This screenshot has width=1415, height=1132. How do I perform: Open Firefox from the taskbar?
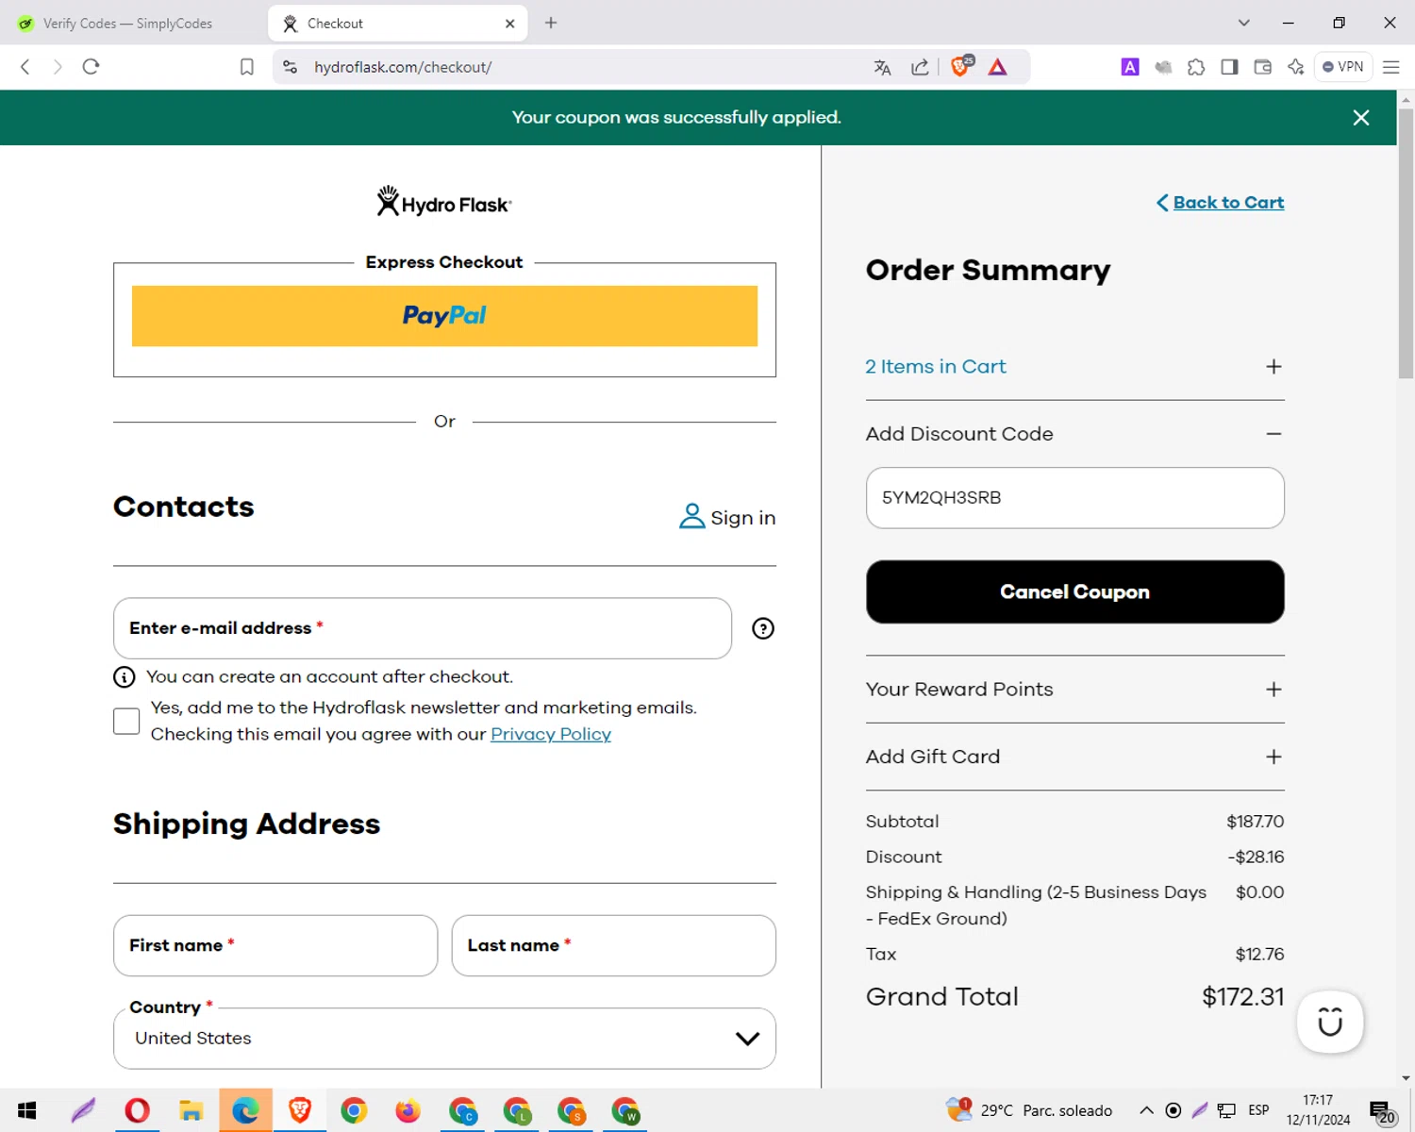[408, 1110]
